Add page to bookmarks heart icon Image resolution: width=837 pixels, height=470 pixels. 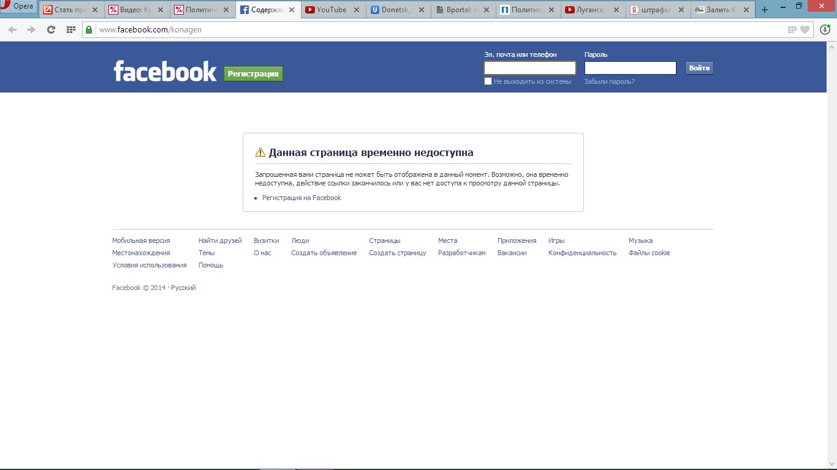(x=805, y=29)
